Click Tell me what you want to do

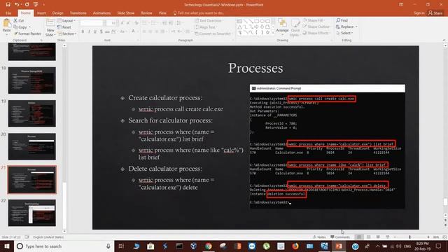pyautogui.click(x=199, y=13)
